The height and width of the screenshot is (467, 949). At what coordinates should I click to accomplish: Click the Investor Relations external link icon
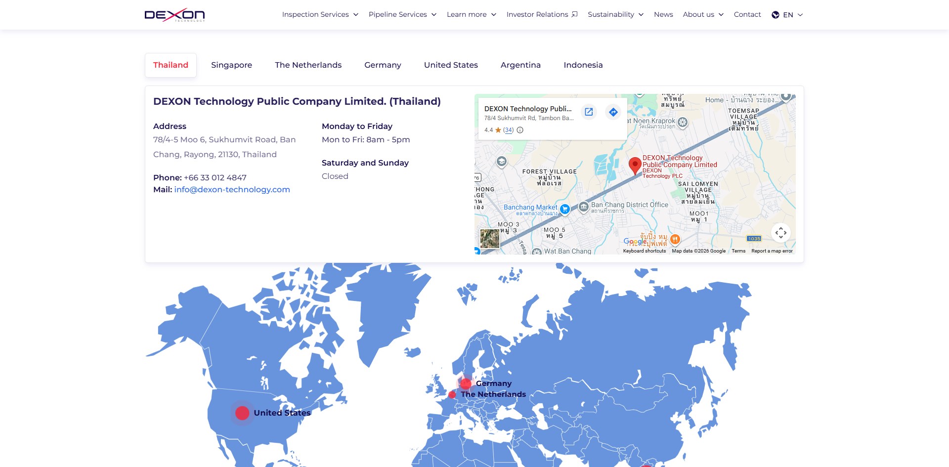click(x=574, y=14)
